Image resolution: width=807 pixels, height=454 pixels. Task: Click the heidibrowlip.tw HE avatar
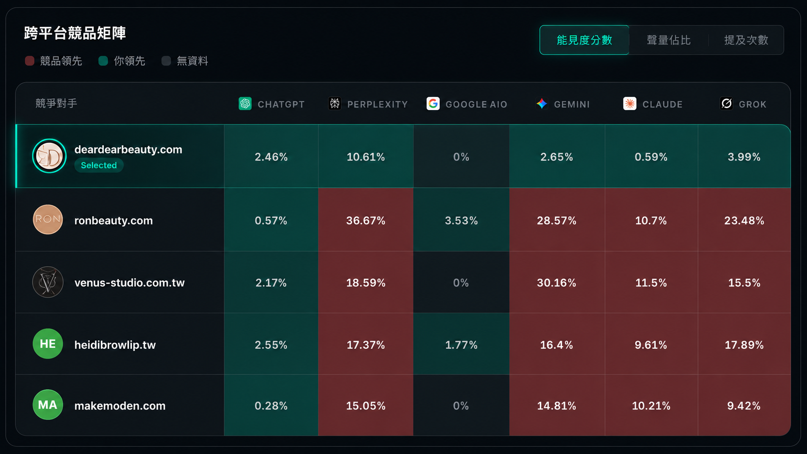pos(48,344)
